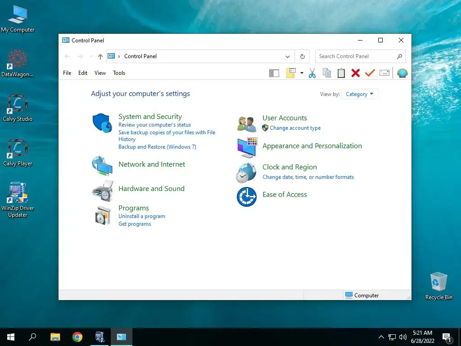This screenshot has height=346, width=461.
Task: Click the forward navigation arrow
Action: pyautogui.click(x=80, y=56)
